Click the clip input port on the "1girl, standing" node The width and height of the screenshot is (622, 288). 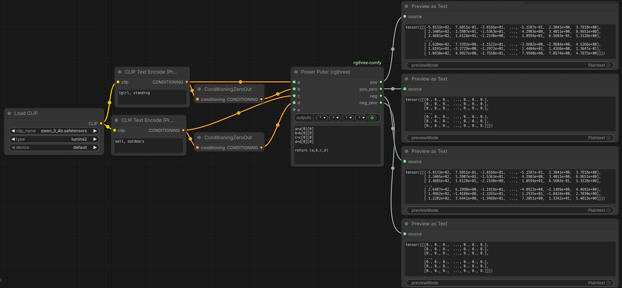118,82
